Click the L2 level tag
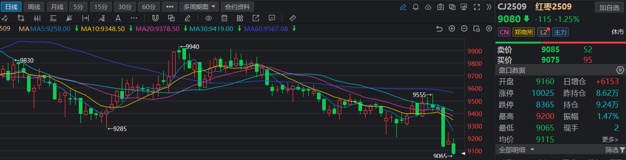 (543, 32)
